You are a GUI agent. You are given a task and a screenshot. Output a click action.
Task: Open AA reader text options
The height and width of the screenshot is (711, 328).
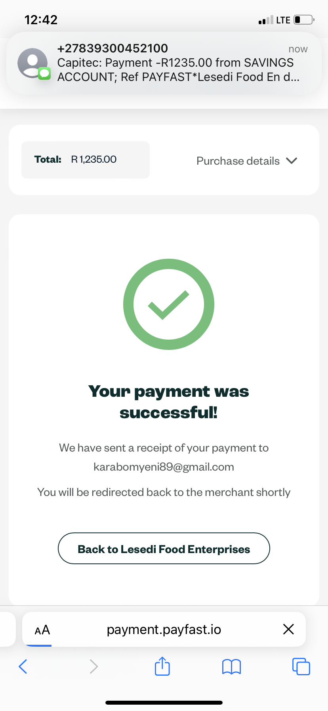[42, 630]
